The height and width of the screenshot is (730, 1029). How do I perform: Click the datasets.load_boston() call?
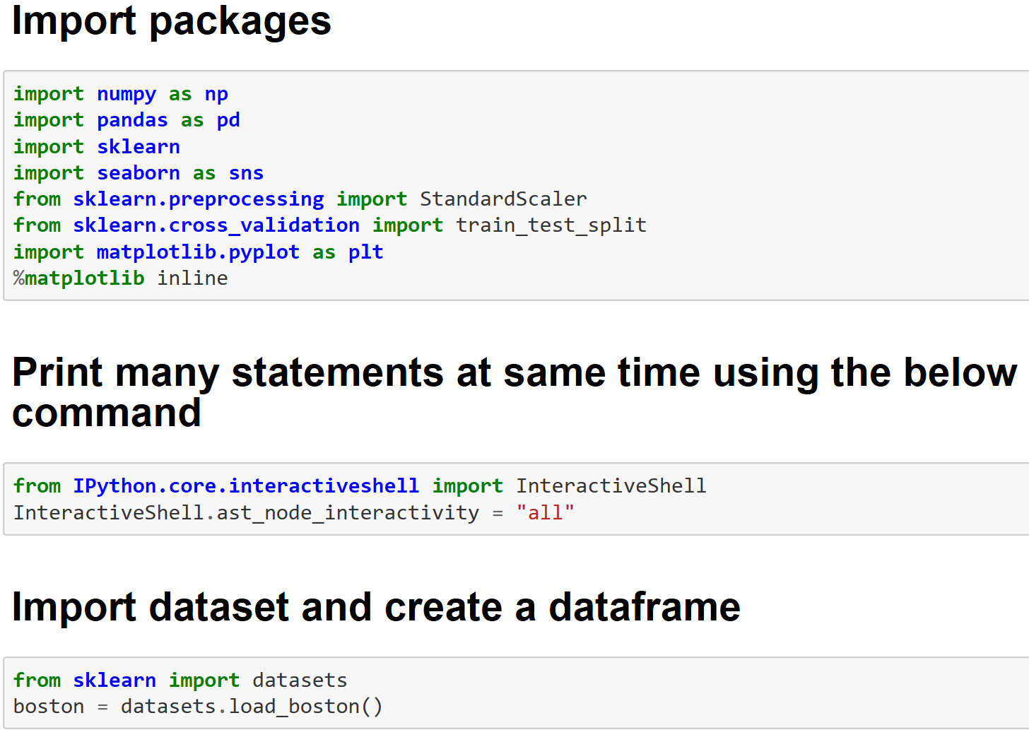click(252, 707)
